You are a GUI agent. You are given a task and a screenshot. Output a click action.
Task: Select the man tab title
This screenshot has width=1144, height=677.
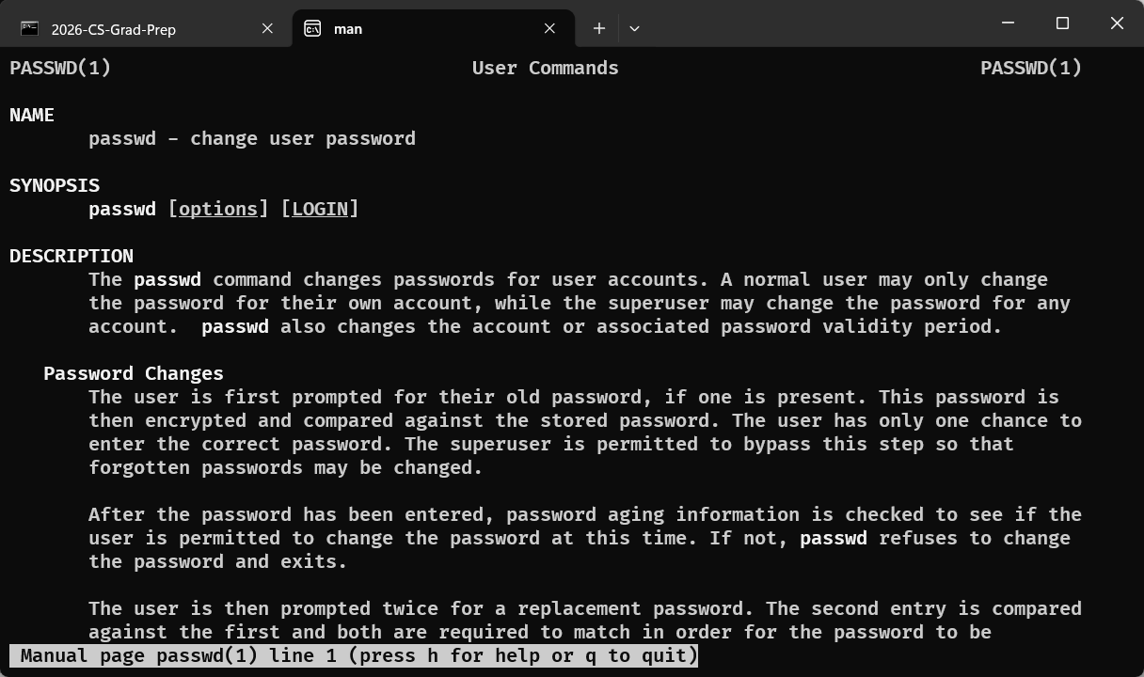[348, 29]
